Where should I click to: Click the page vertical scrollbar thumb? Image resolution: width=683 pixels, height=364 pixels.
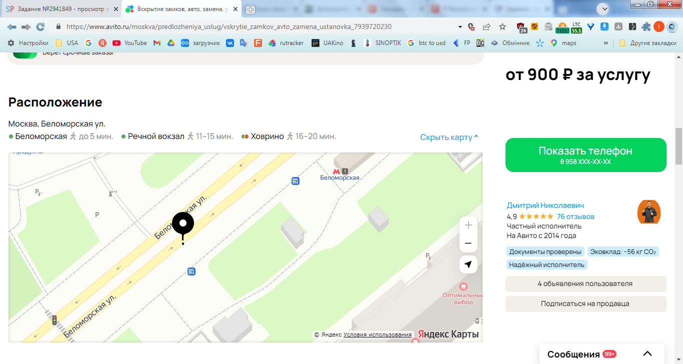[x=678, y=146]
